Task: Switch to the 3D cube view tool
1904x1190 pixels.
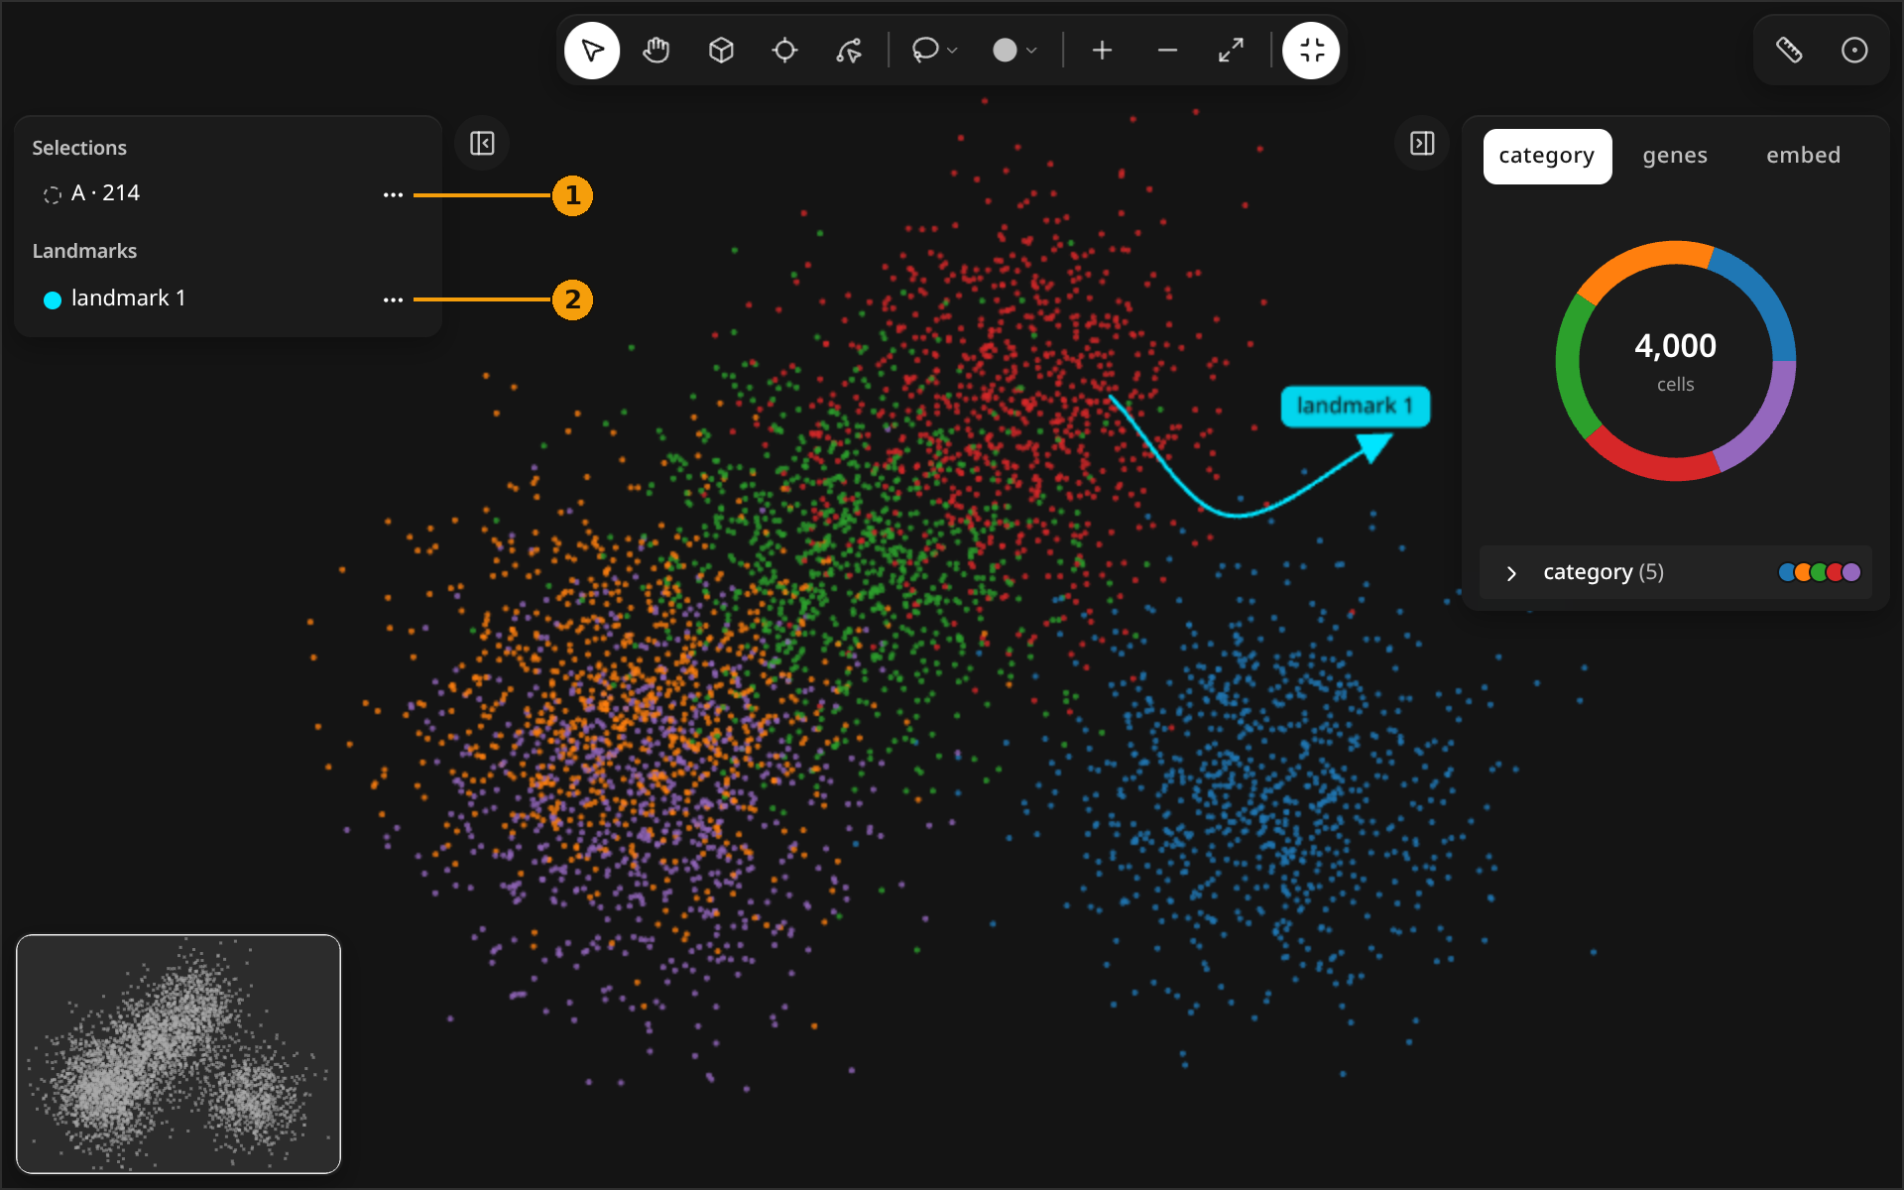Action: pyautogui.click(x=721, y=51)
